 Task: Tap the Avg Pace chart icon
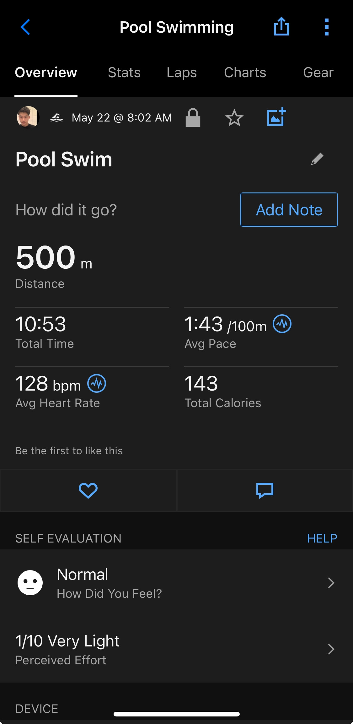pos(282,324)
